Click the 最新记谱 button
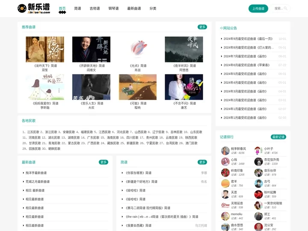The width and height of the screenshot is (308, 231). tap(278, 137)
